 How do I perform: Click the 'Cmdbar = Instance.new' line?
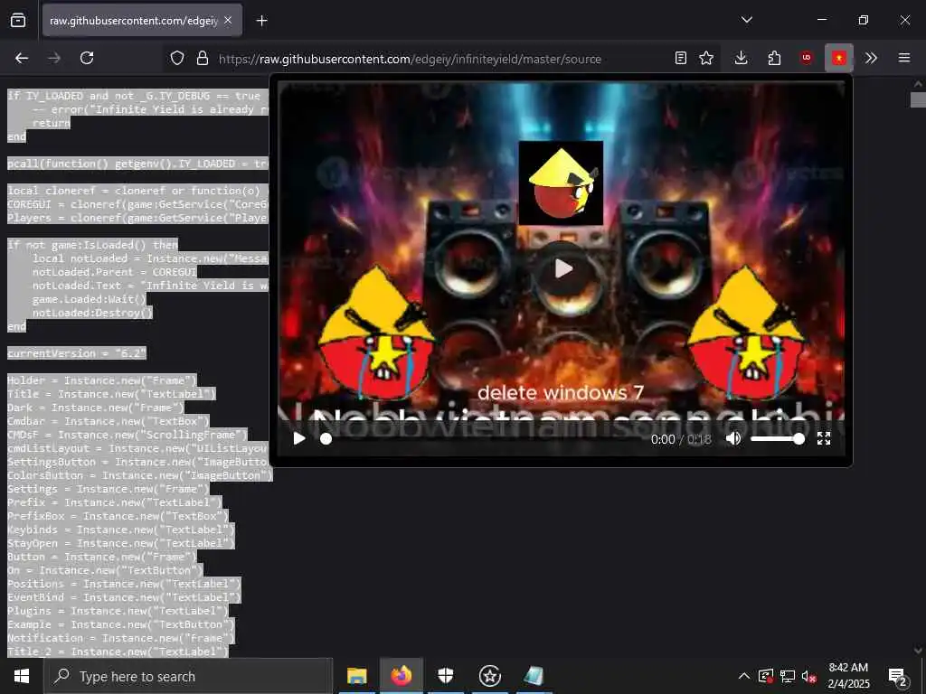109,421
